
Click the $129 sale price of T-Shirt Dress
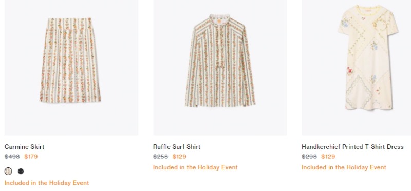pyautogui.click(x=328, y=157)
